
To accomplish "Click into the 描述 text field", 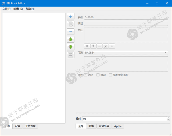I will click(x=126, y=23).
